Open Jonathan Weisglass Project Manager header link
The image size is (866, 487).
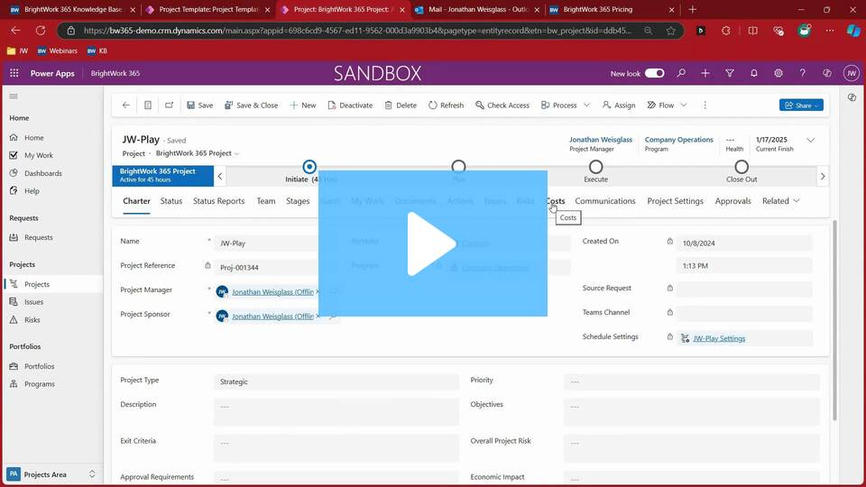click(x=601, y=140)
